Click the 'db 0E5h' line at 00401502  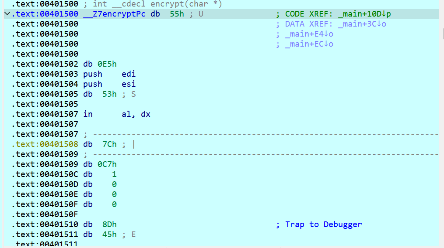[100, 64]
